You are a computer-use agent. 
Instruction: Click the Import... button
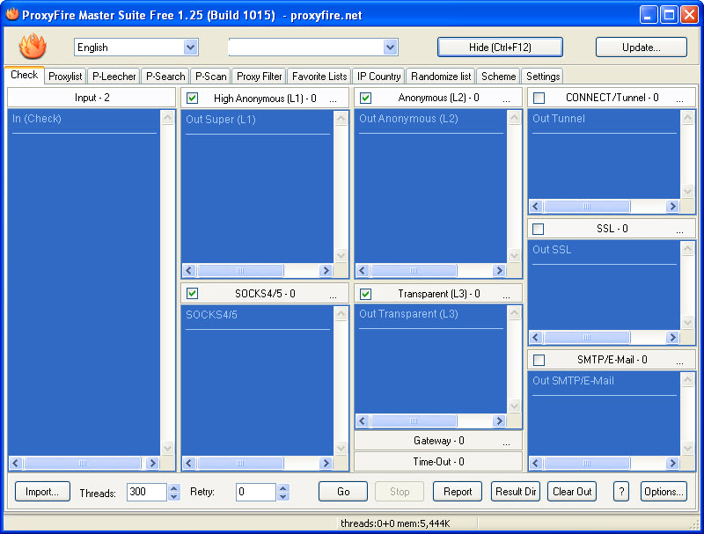point(42,492)
